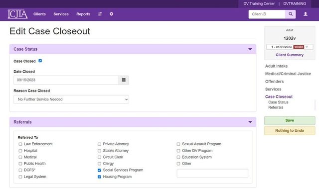Open the user profile icon
Viewport: 319px width, 189px height.
point(306,14)
